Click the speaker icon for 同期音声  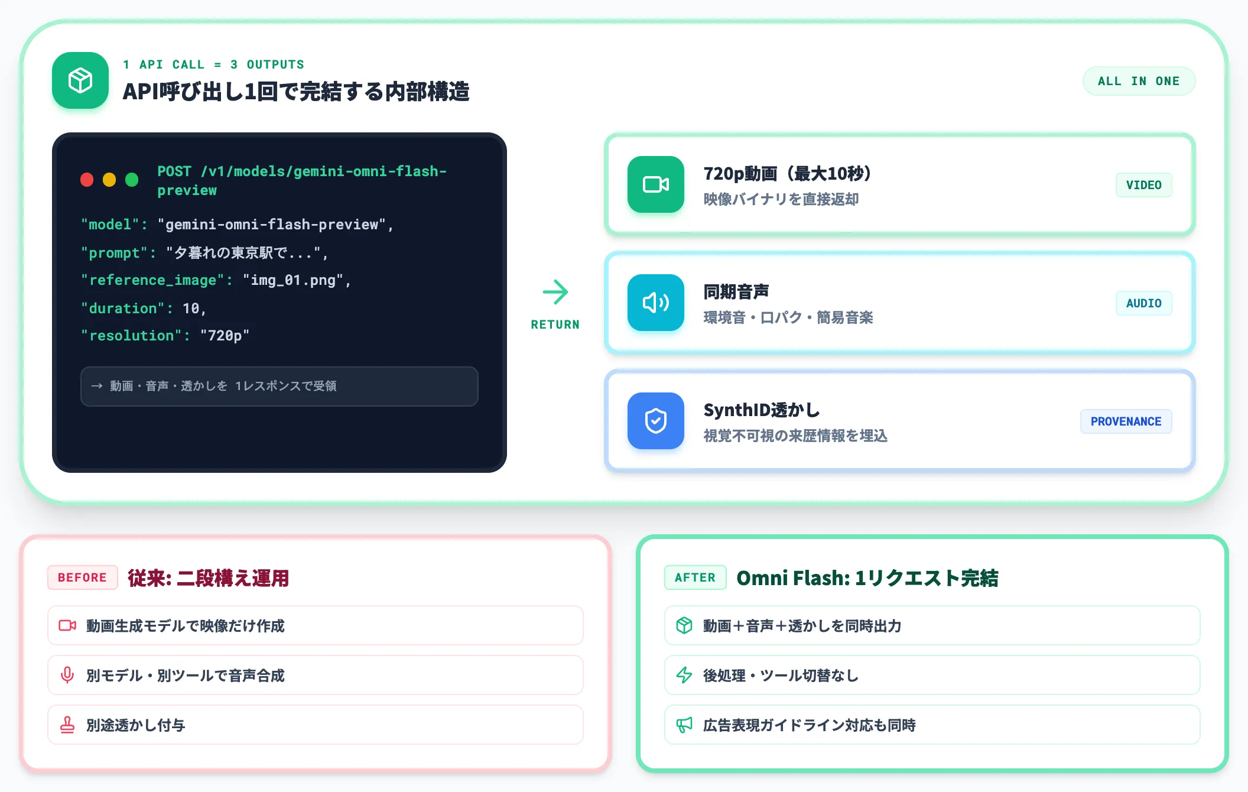[x=656, y=303]
